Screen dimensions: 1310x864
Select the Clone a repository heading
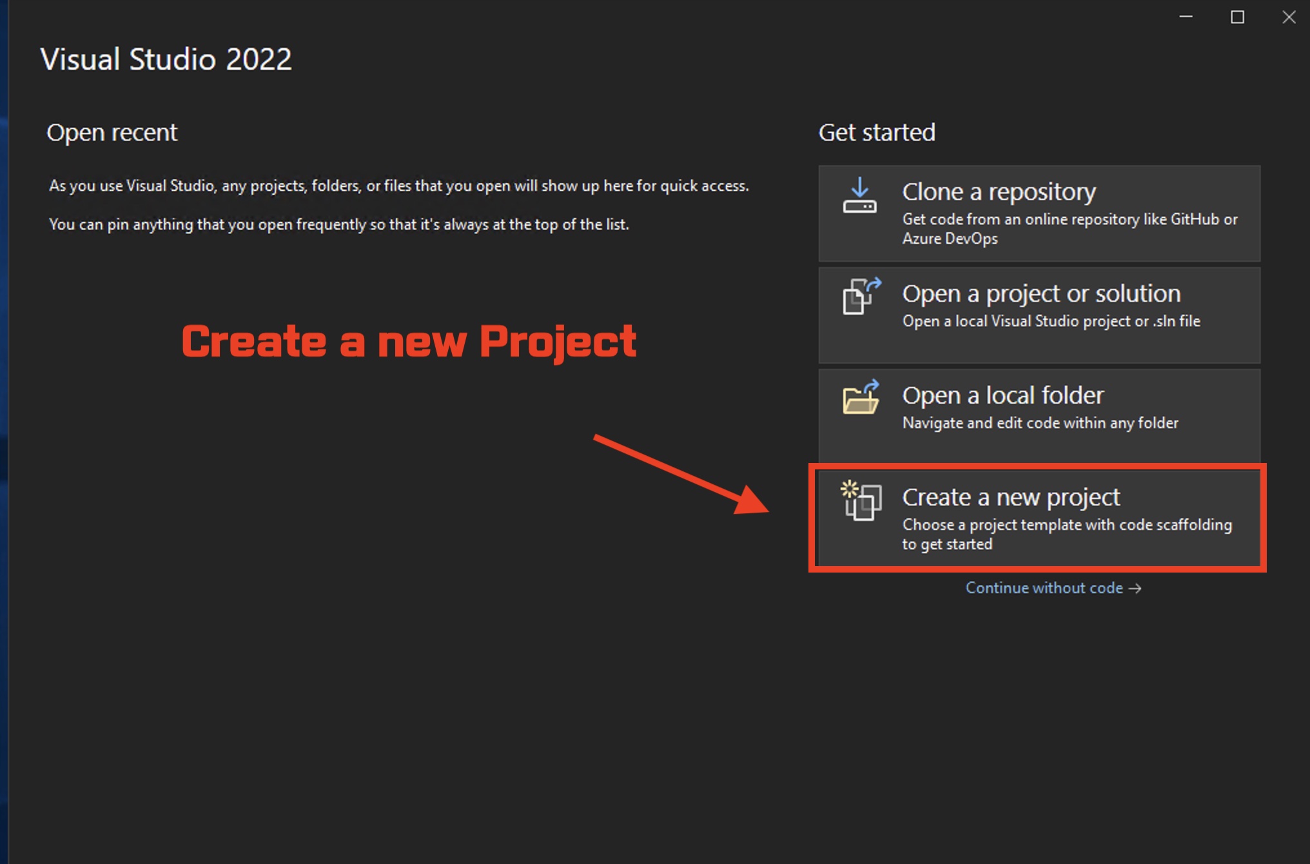pos(999,191)
